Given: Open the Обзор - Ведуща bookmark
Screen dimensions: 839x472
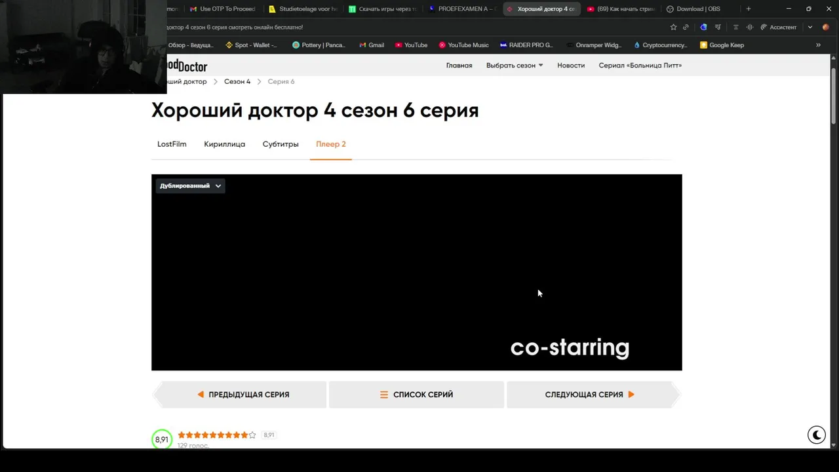Looking at the screenshot, I should pyautogui.click(x=191, y=45).
